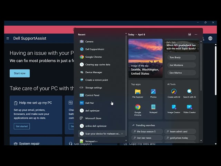Viewport: 221px width, 166px height.
Task: Select 'dell optimizer' recent search
Action: click(102, 111)
